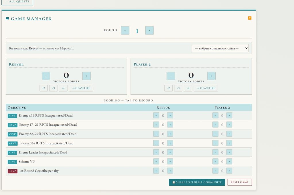The height and width of the screenshot is (195, 294).
Task: Click the +1 VP badge on Scheme VP
Action: (x=12, y=162)
